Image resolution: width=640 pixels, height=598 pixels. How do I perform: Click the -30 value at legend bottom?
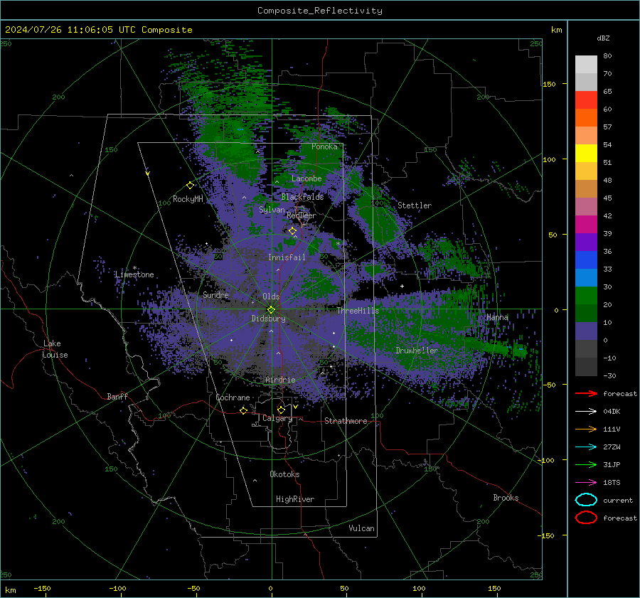click(609, 376)
